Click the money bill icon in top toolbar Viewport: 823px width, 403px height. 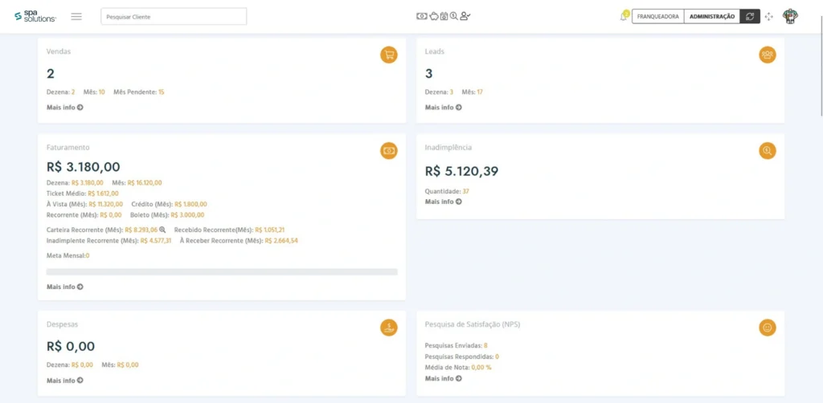click(421, 16)
